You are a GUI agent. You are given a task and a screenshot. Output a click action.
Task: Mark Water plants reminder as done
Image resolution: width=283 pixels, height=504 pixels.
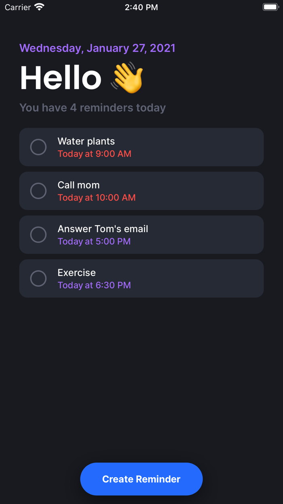point(38,147)
